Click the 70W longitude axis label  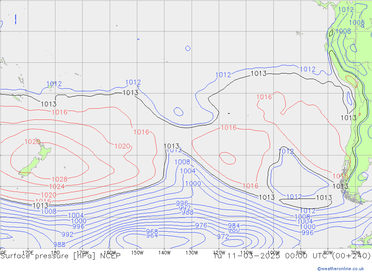355,253
